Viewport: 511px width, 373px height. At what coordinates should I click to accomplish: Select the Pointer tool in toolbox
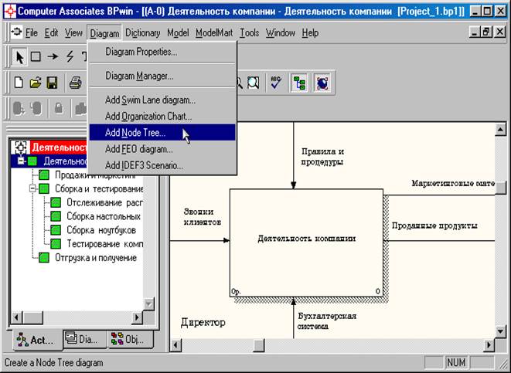tap(19, 57)
